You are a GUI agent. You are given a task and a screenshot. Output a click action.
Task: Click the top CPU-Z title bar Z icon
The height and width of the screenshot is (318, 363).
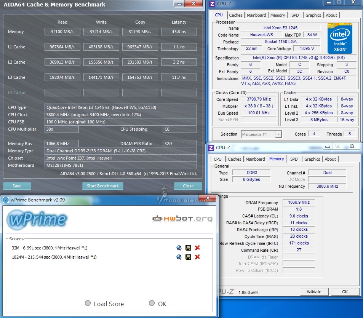click(212, 4)
